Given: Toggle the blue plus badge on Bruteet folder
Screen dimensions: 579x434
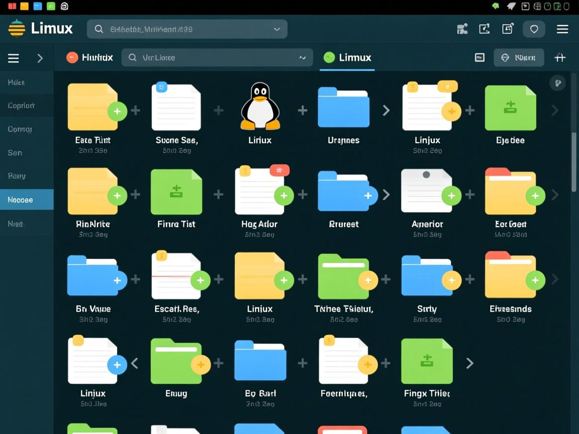Looking at the screenshot, I should coord(367,195).
